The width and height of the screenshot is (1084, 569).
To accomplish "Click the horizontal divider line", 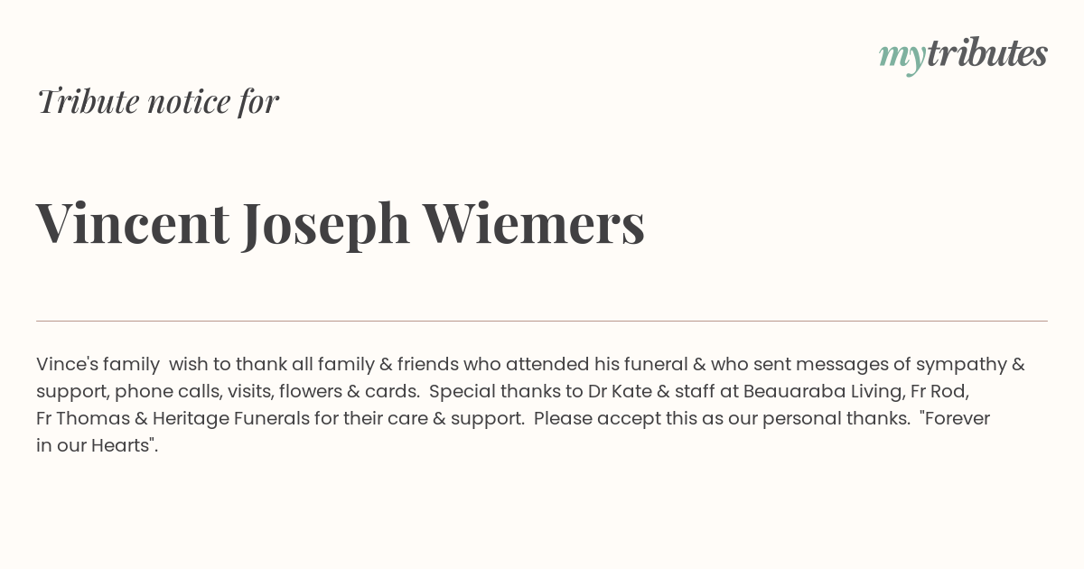I will (x=542, y=321).
